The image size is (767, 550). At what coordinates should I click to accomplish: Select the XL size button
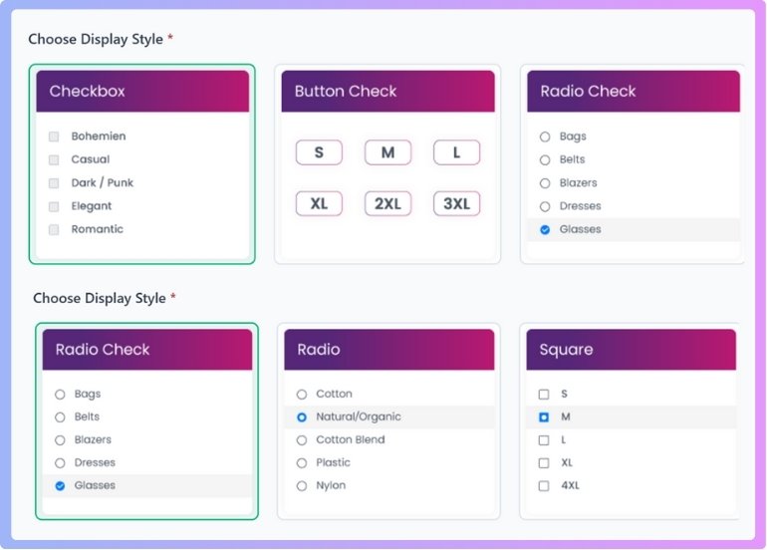[319, 203]
